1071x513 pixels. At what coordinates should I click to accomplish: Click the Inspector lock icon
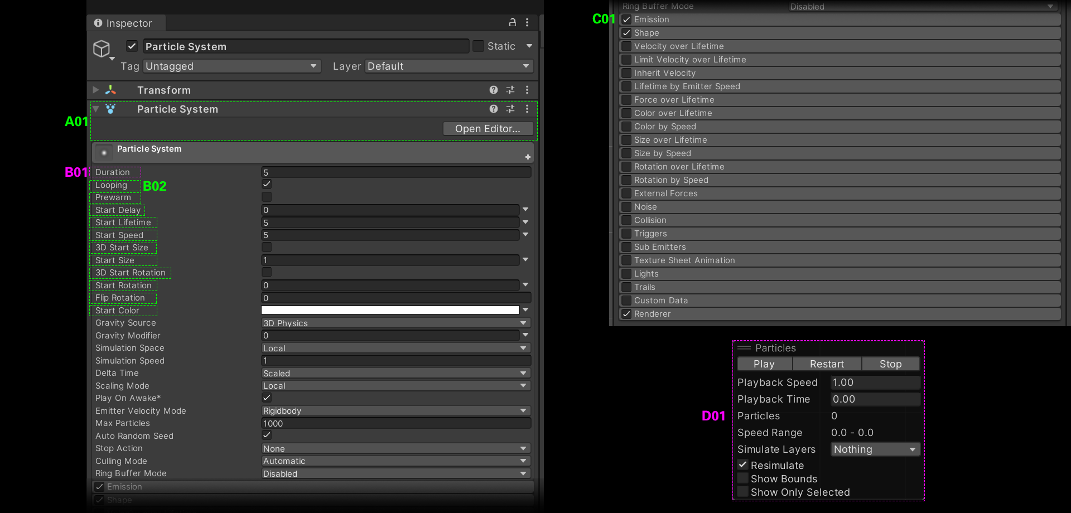[512, 22]
